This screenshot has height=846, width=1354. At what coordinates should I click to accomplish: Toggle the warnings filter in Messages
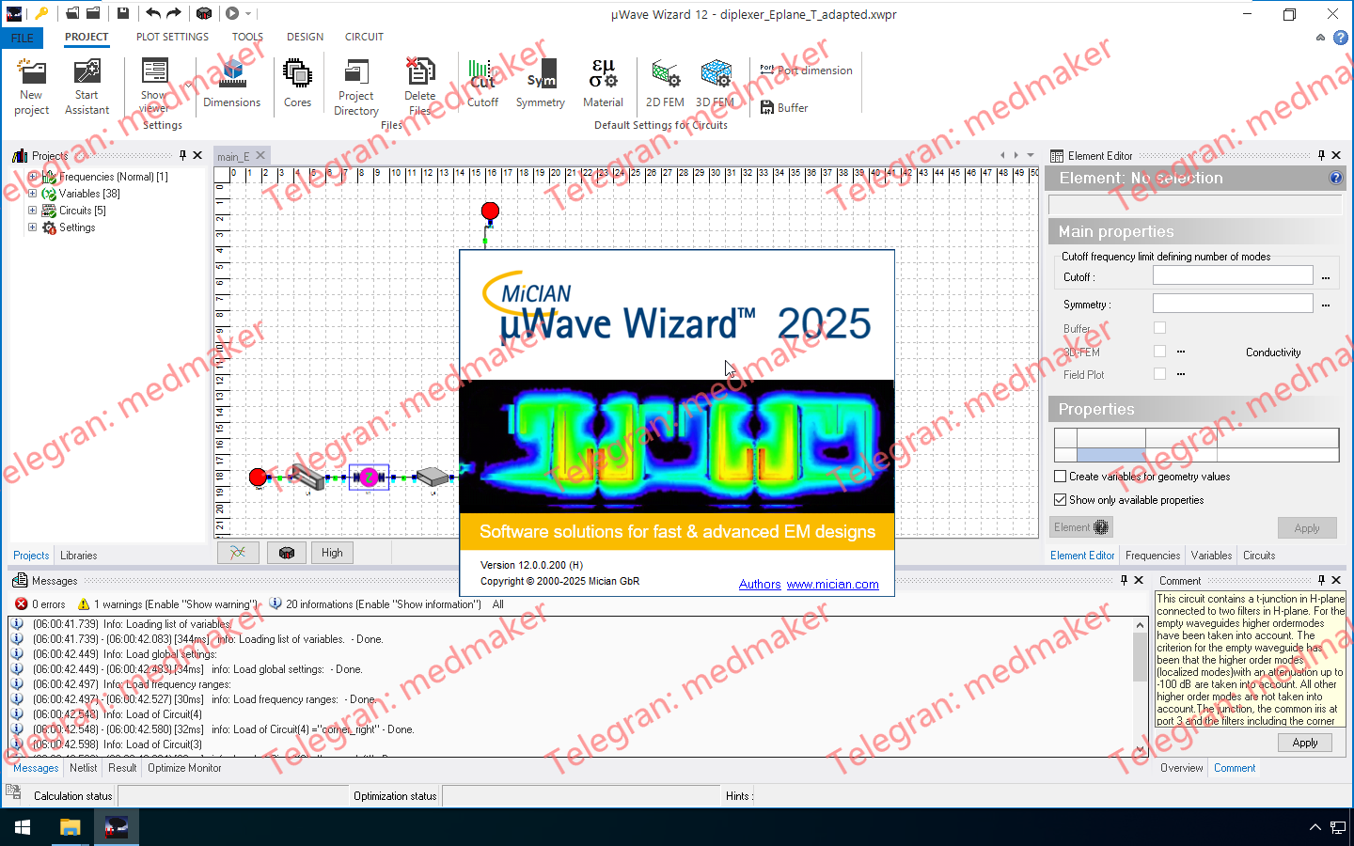coord(166,604)
